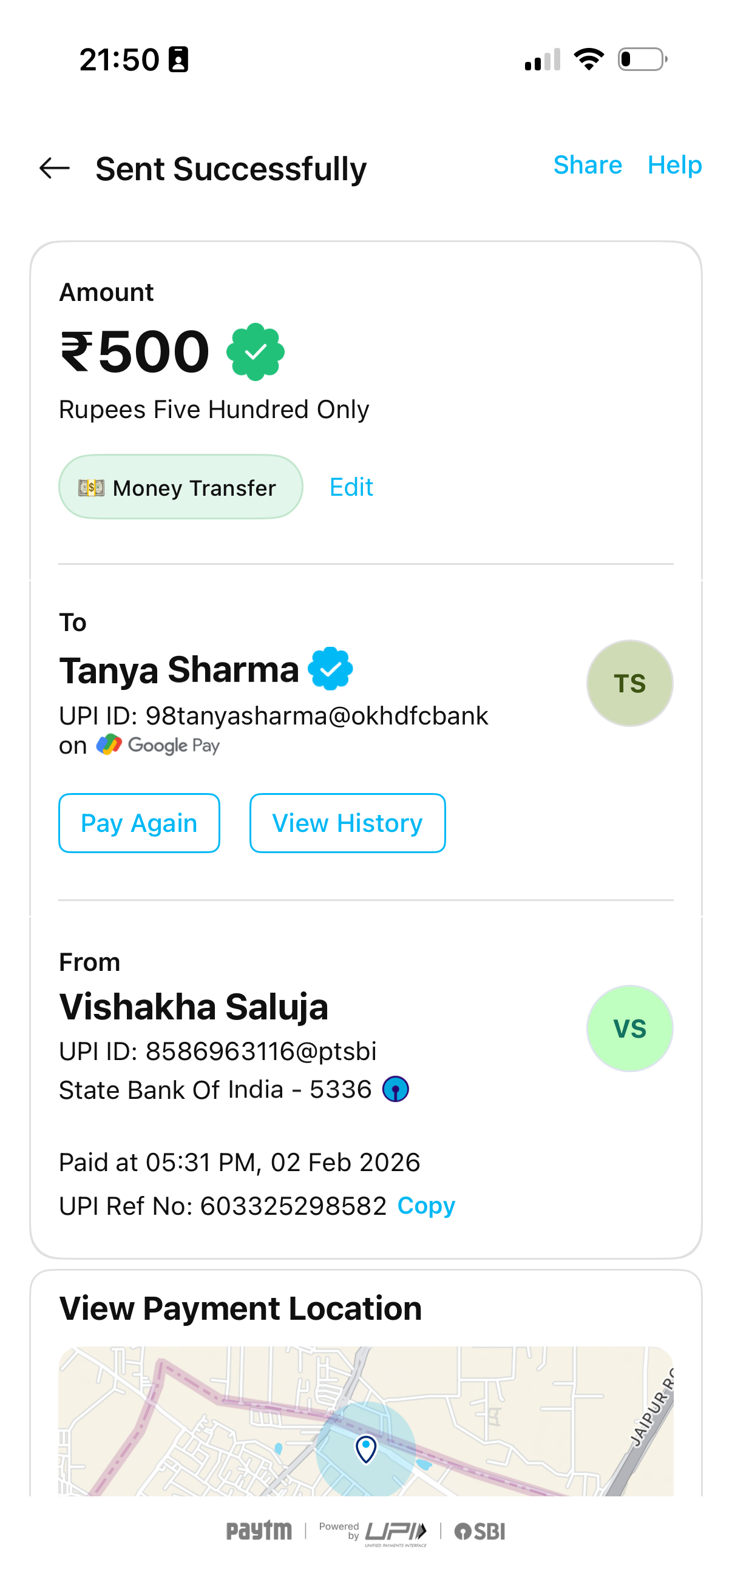This screenshot has height=1591, width=732.
Task: Open the Help link
Action: [674, 165]
